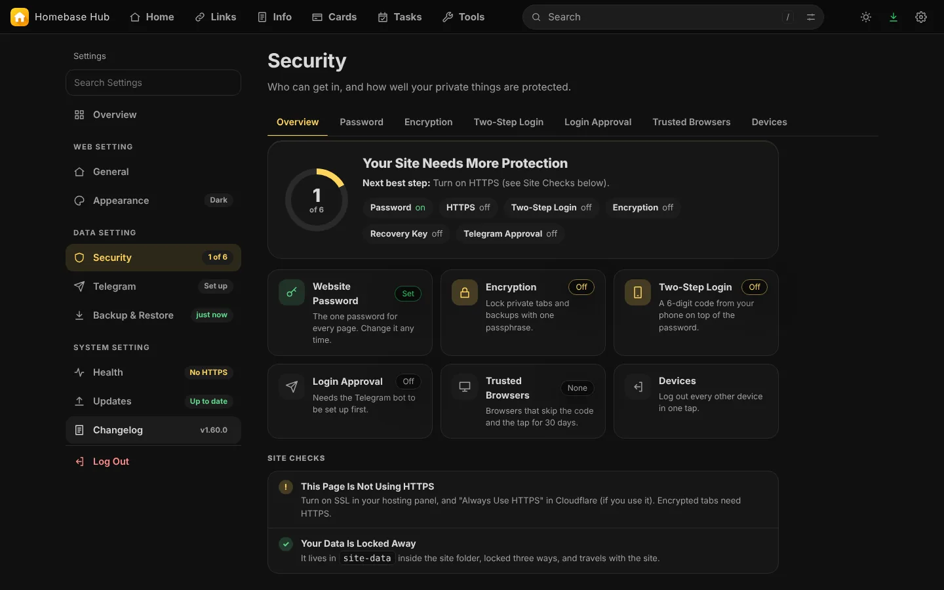This screenshot has width=944, height=590.
Task: Click the Health pulse icon in sidebar
Action: (79, 372)
